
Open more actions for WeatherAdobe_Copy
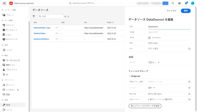point(57,28)
